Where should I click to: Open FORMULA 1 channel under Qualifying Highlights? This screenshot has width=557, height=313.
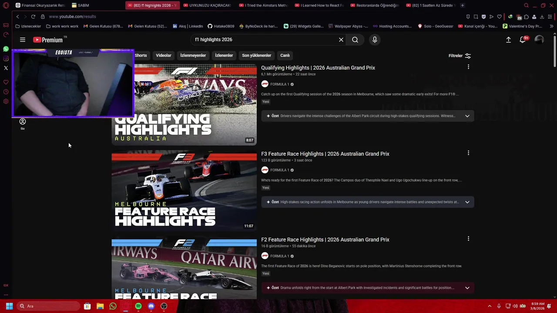click(x=279, y=84)
